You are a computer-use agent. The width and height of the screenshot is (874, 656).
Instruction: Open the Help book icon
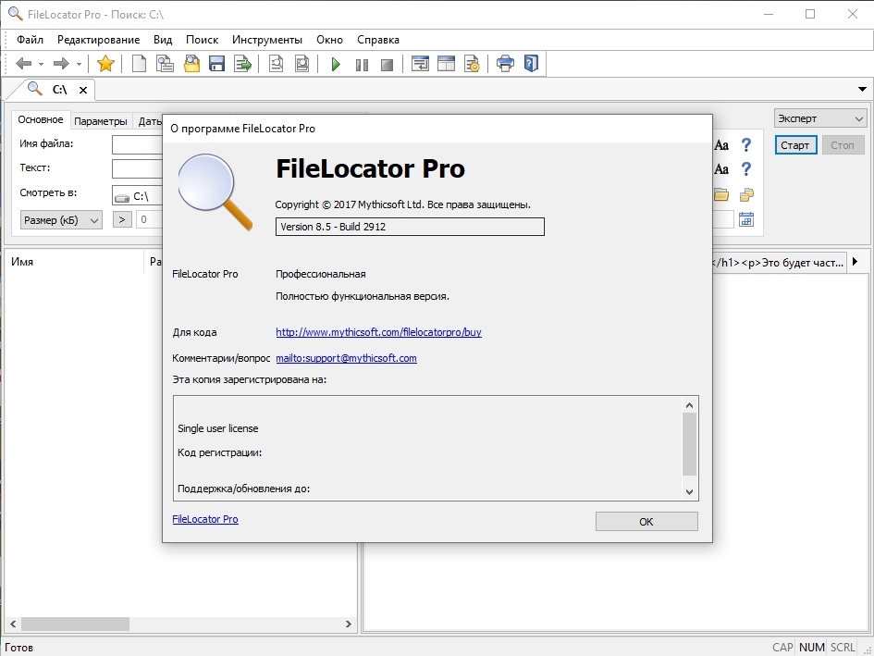point(531,64)
